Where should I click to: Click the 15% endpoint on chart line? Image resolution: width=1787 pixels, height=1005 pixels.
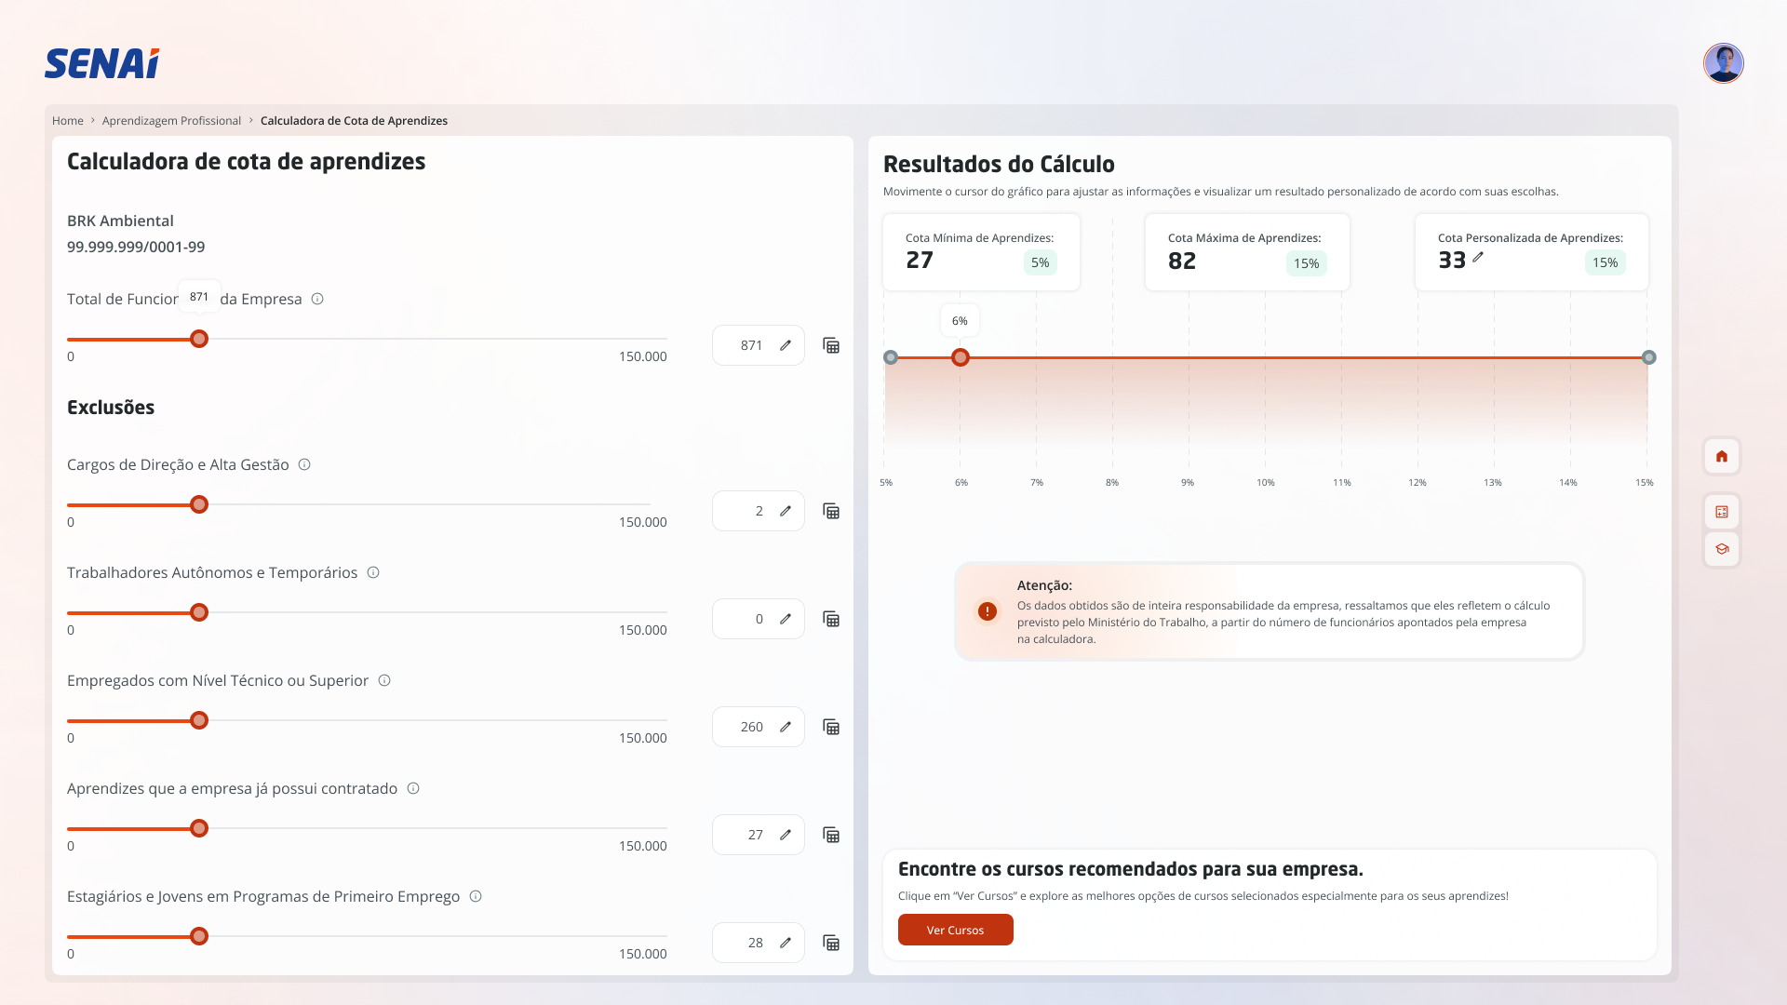coord(1648,357)
